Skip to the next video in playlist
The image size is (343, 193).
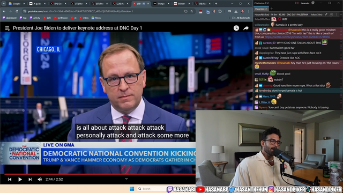coord(30,180)
